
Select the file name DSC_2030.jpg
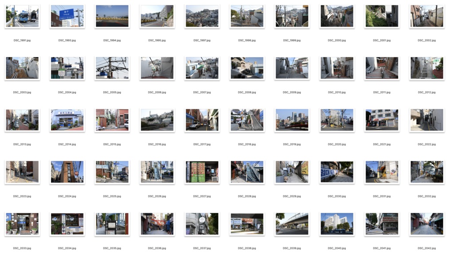click(337, 196)
